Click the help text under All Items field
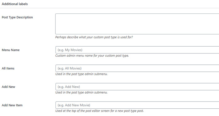Image resolution: width=219 pixels, height=116 pixels. (81, 74)
